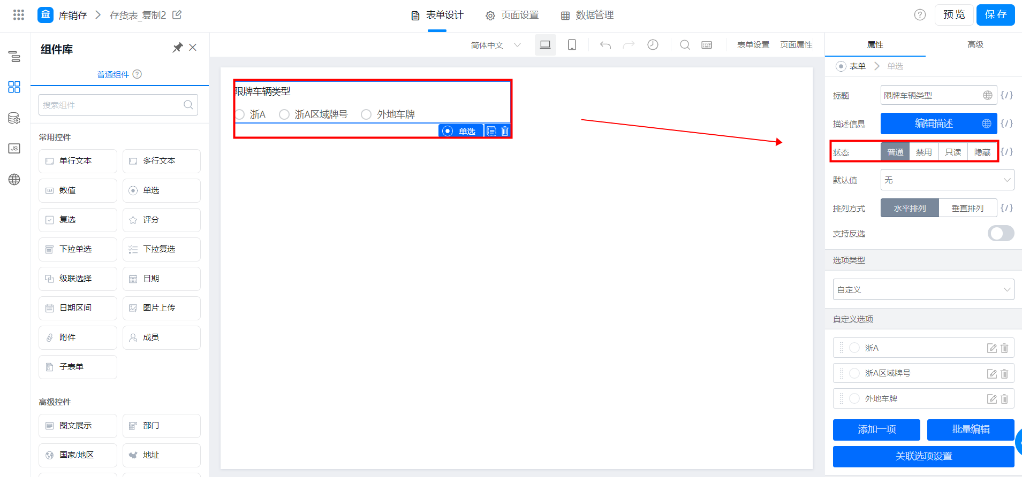Focus the 搜索组件 search field

point(118,105)
